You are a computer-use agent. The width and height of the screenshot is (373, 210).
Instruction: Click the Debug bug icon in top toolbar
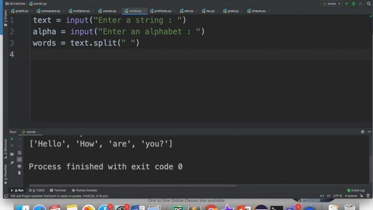pos(354,4)
